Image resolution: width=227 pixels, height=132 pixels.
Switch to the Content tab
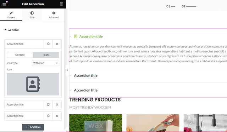click(x=11, y=15)
